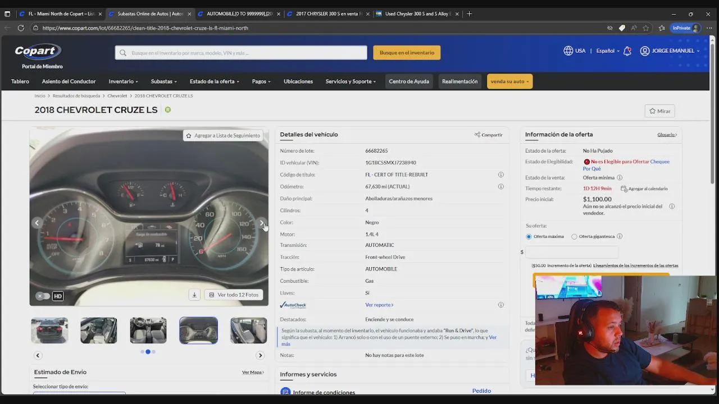Click Centro de Ayuda button
Viewport: 719px width, 404px height.
[x=409, y=81]
